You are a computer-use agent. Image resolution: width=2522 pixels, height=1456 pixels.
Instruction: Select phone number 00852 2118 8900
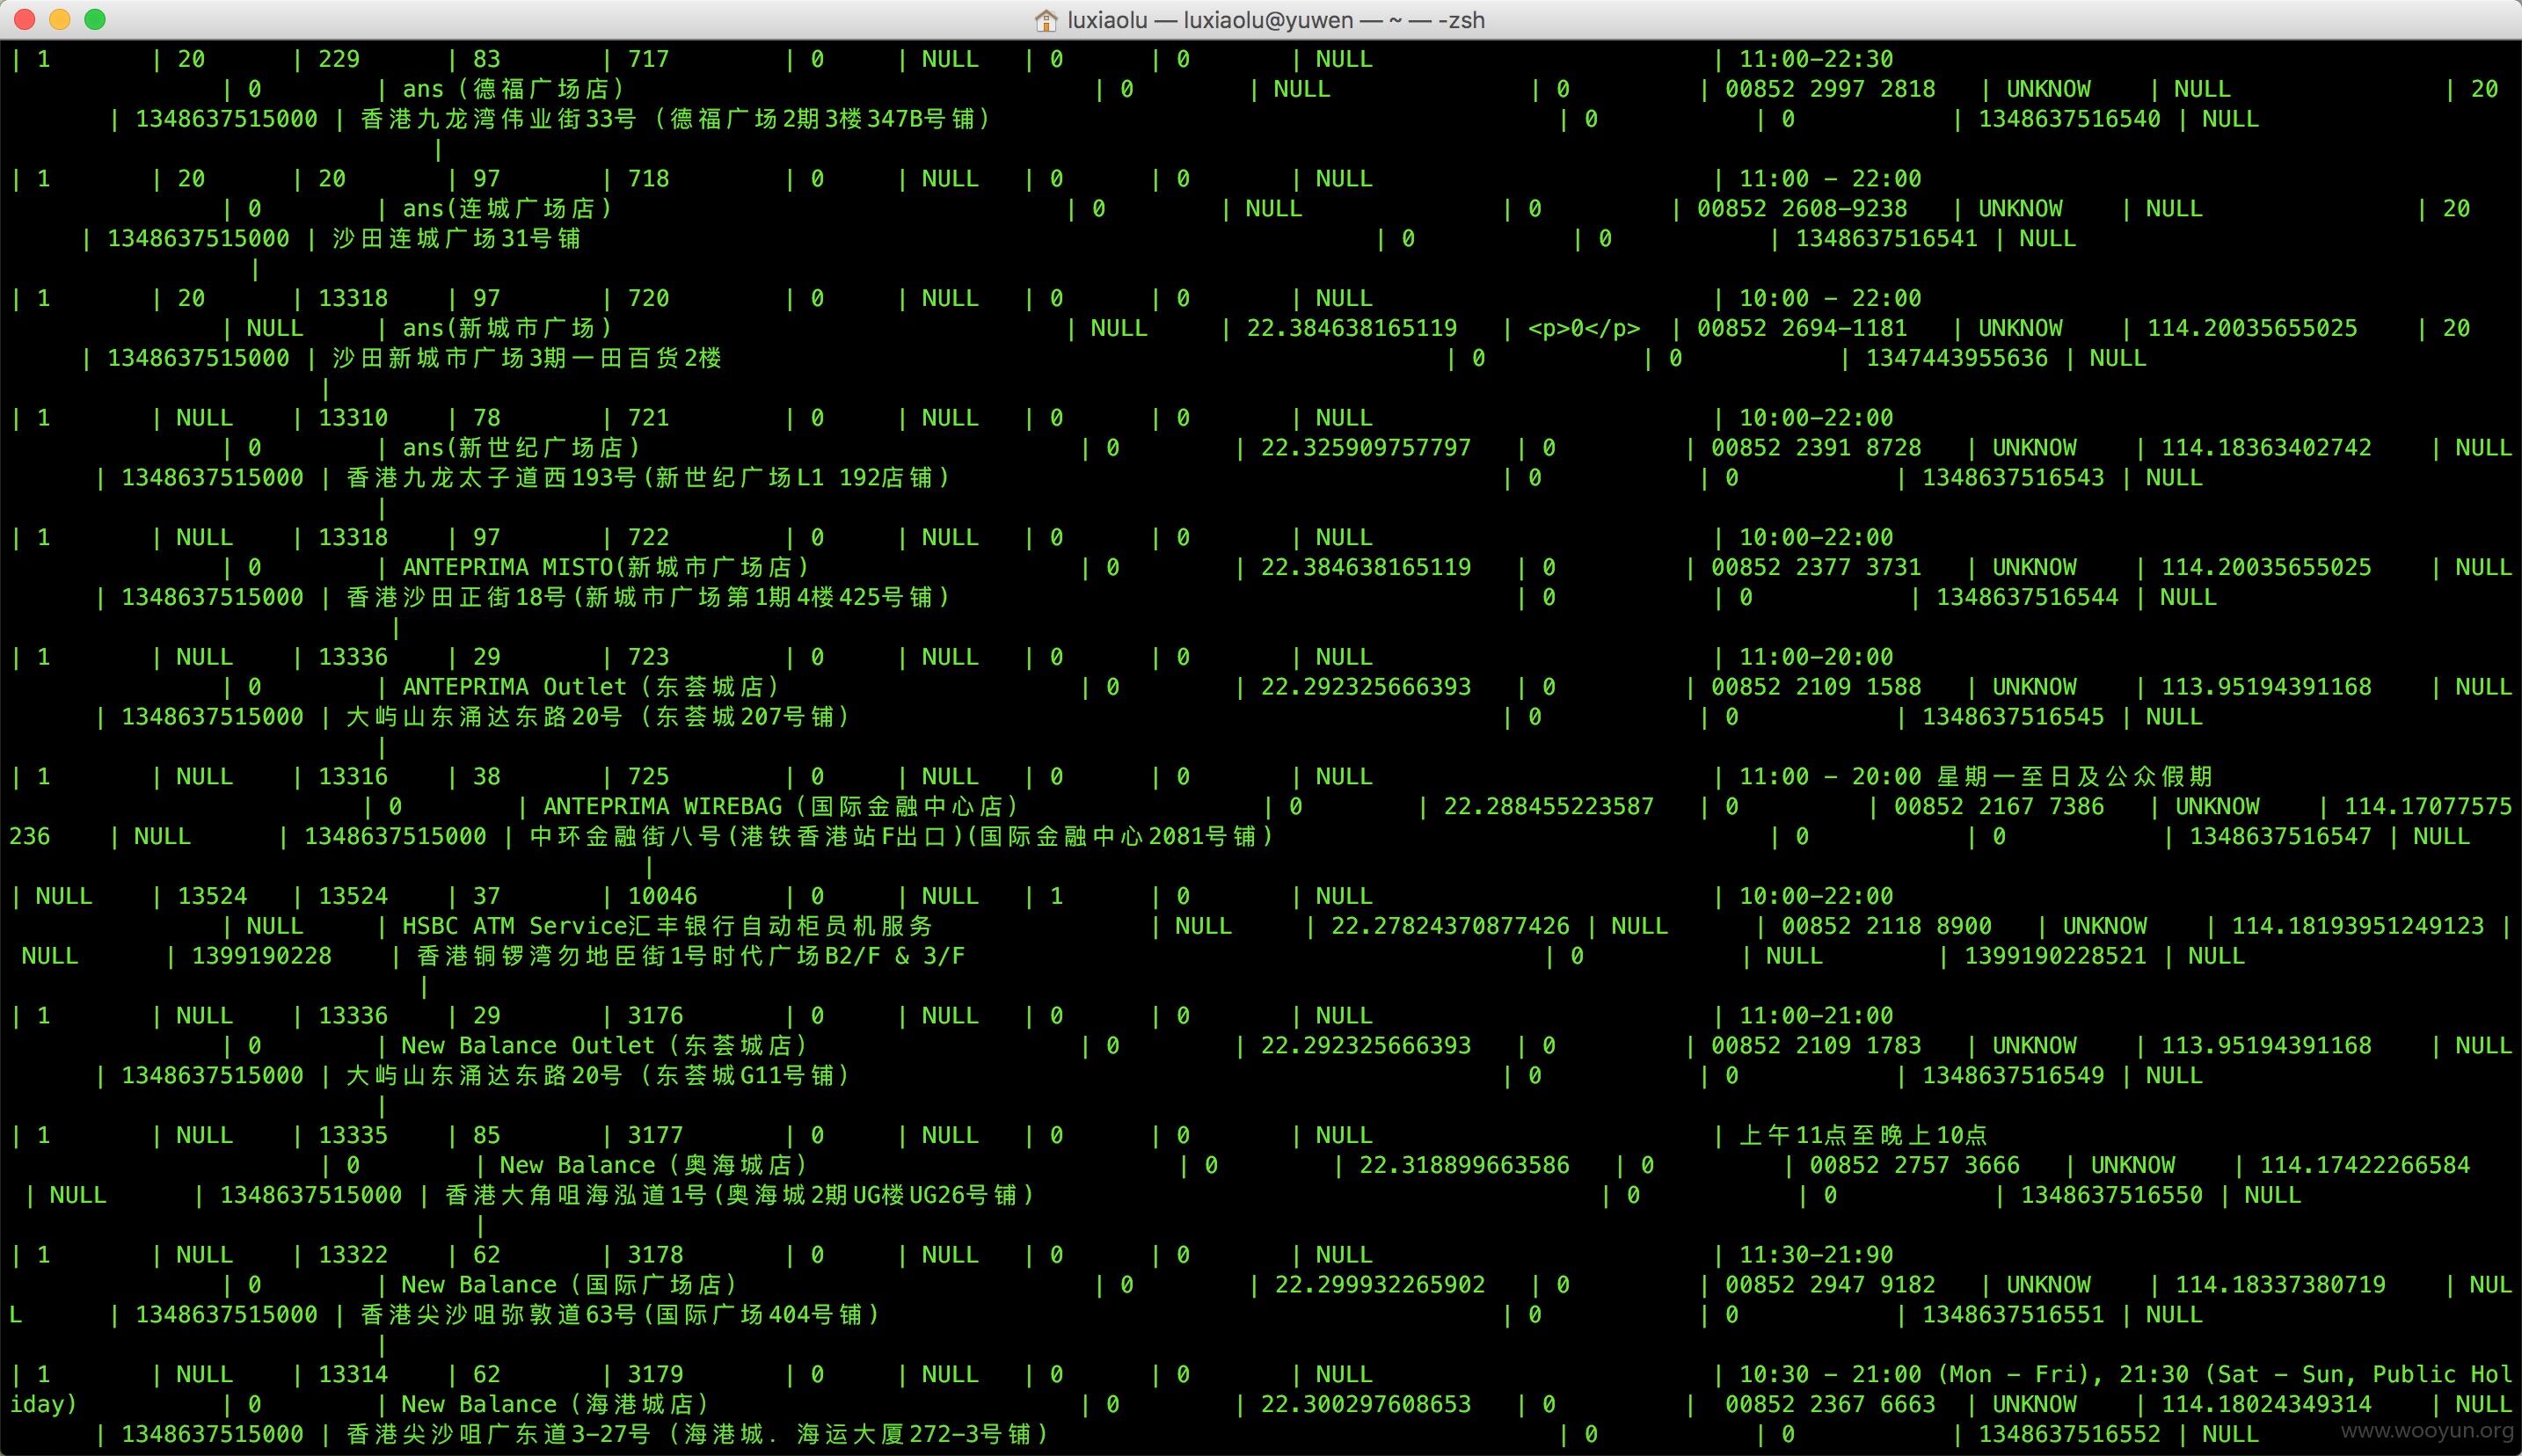[1886, 927]
